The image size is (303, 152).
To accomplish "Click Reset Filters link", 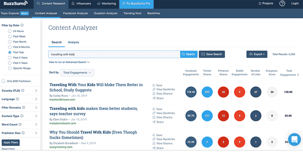I will pos(8,149).
